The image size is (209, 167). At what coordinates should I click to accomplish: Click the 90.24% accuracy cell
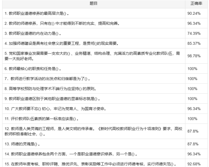(194, 13)
